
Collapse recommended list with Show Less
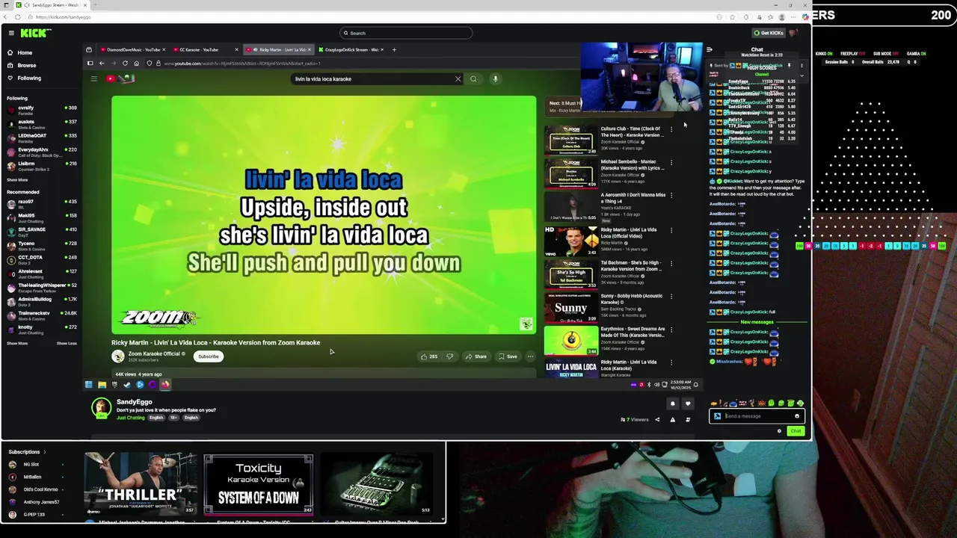pyautogui.click(x=67, y=344)
